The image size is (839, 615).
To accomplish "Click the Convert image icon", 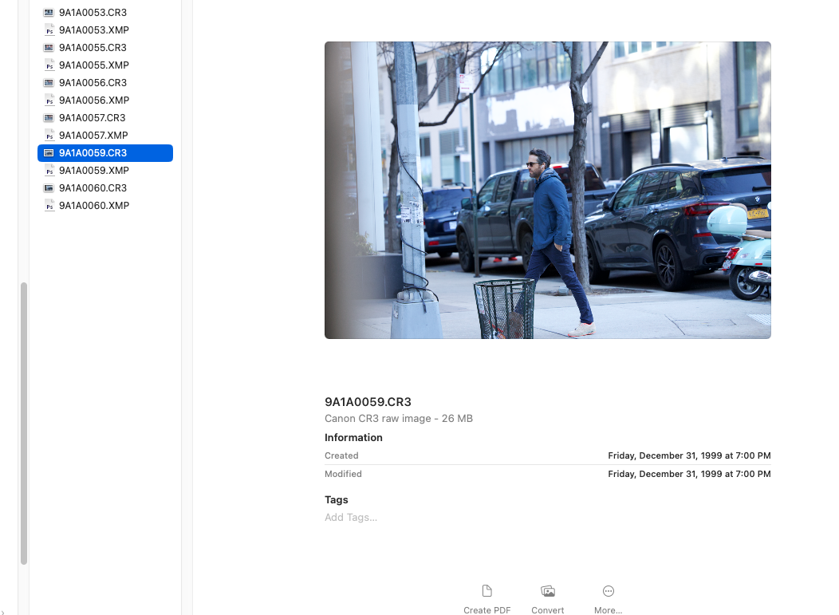I will coord(547,591).
